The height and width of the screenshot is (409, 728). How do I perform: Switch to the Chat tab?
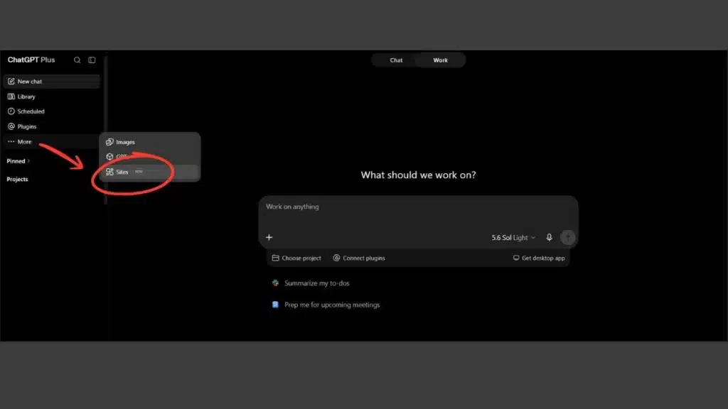(x=396, y=60)
